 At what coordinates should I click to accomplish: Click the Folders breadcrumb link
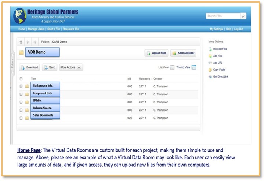45,42
